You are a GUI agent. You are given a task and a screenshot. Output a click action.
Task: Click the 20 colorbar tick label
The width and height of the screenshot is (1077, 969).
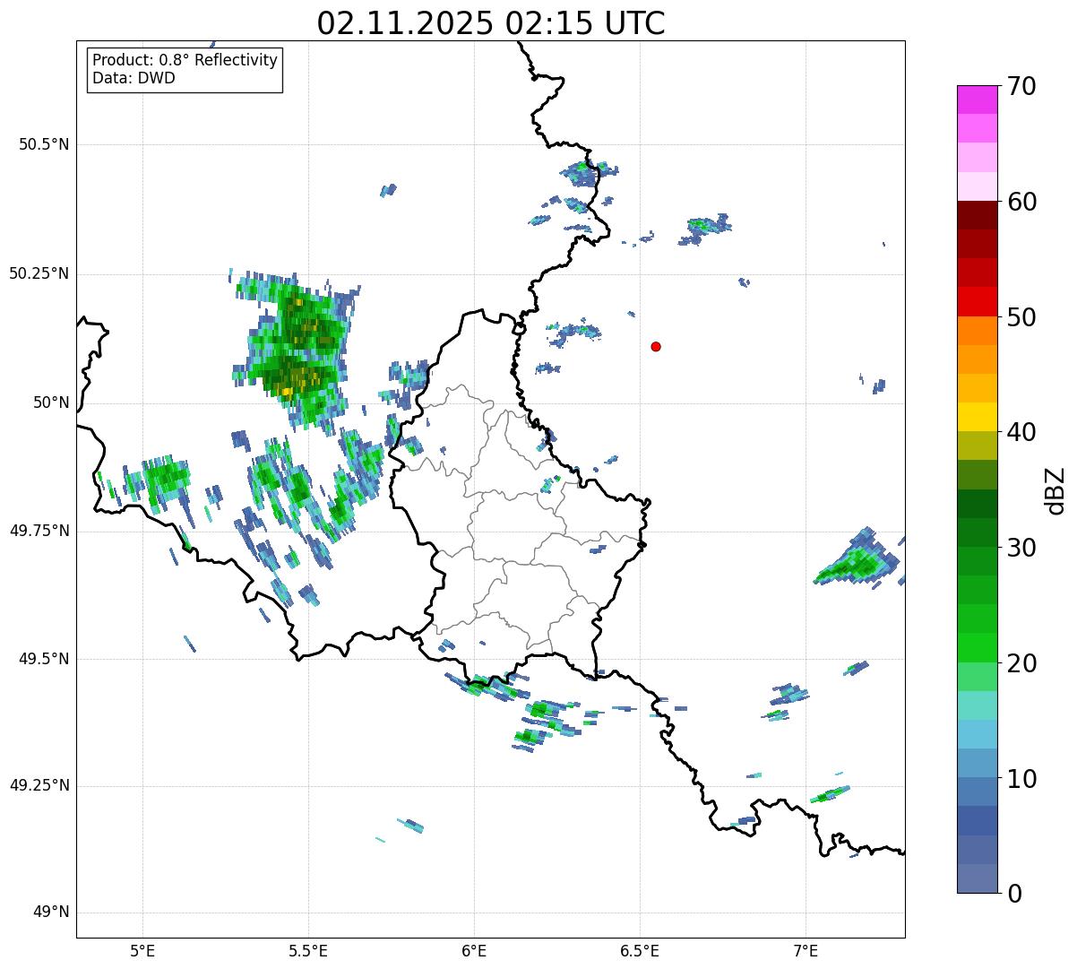click(x=1021, y=663)
